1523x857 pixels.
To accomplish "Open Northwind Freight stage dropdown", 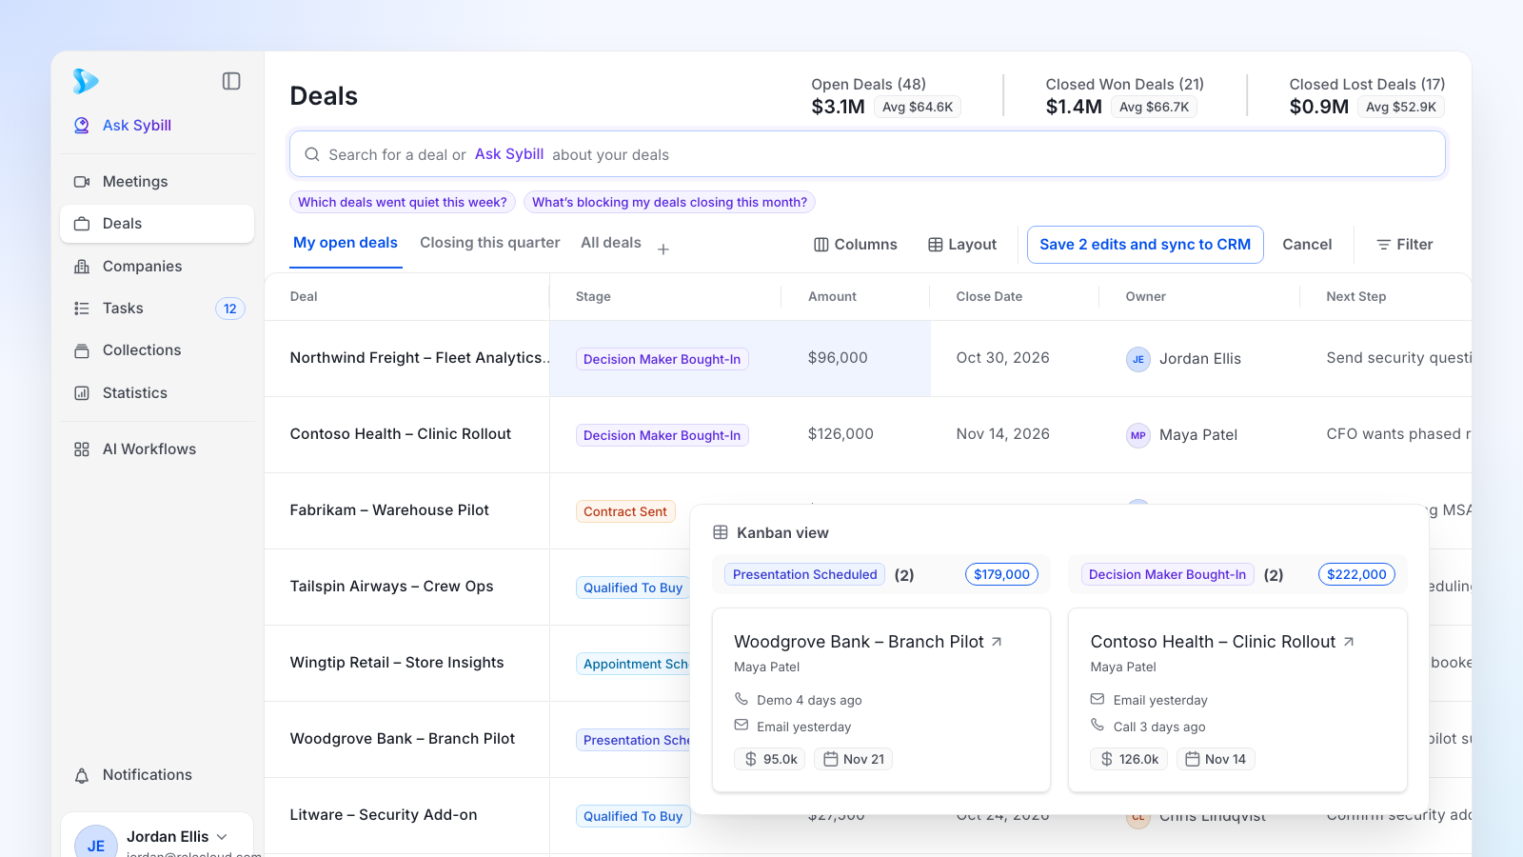I will coord(663,359).
